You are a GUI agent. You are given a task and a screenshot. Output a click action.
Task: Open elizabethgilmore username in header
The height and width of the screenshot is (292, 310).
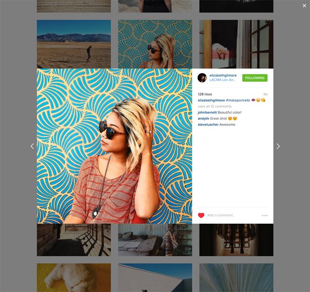223,75
